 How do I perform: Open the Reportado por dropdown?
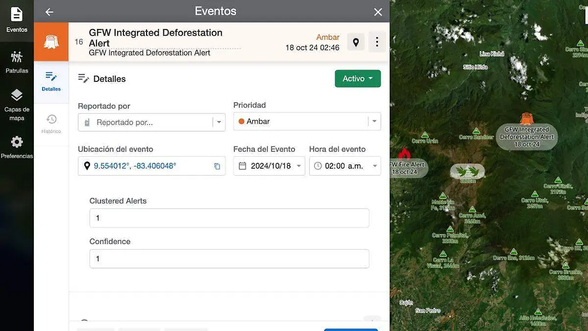coord(151,123)
